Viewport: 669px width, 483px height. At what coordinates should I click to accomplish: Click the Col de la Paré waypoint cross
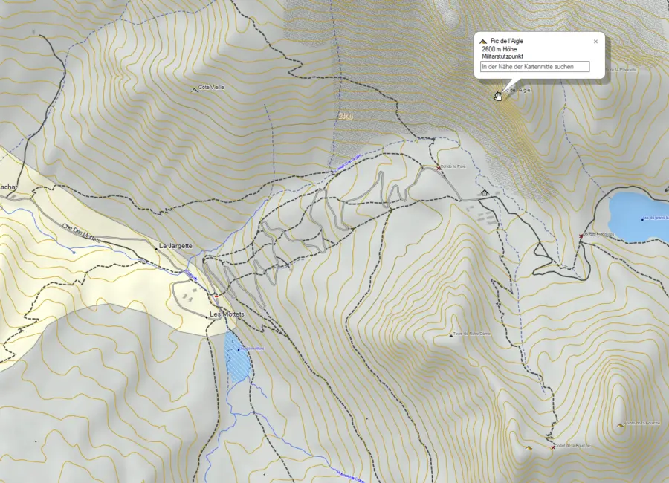(x=439, y=168)
